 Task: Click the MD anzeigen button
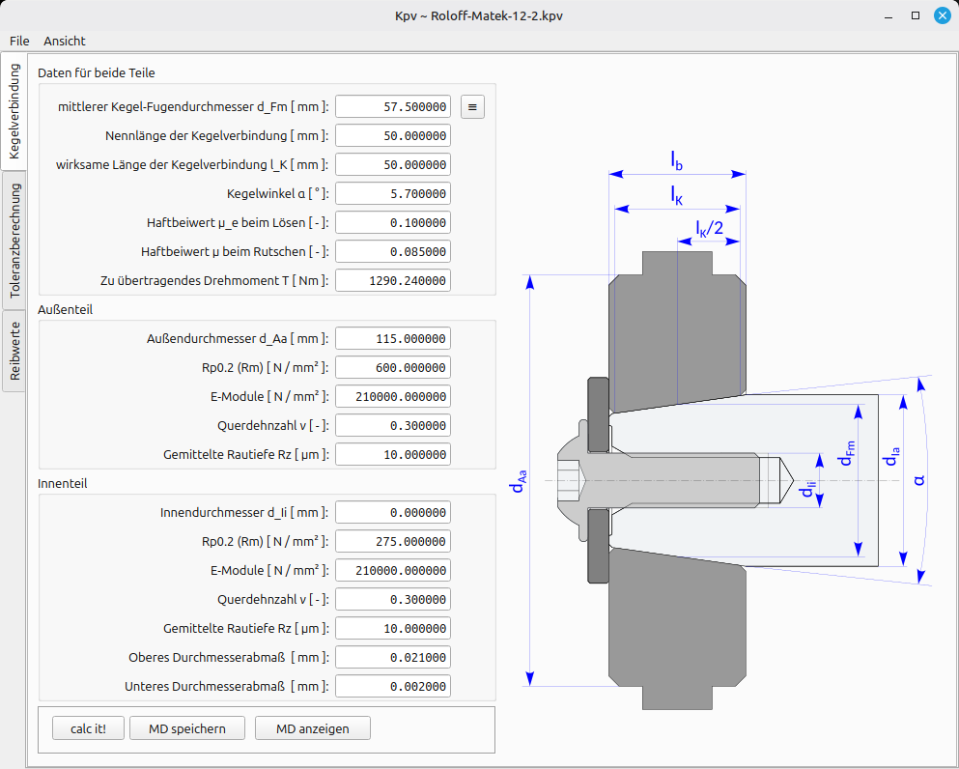pyautogui.click(x=312, y=728)
